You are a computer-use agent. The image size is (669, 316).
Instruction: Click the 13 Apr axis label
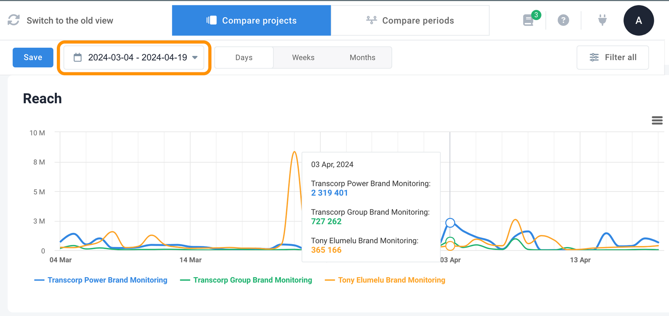coord(580,260)
